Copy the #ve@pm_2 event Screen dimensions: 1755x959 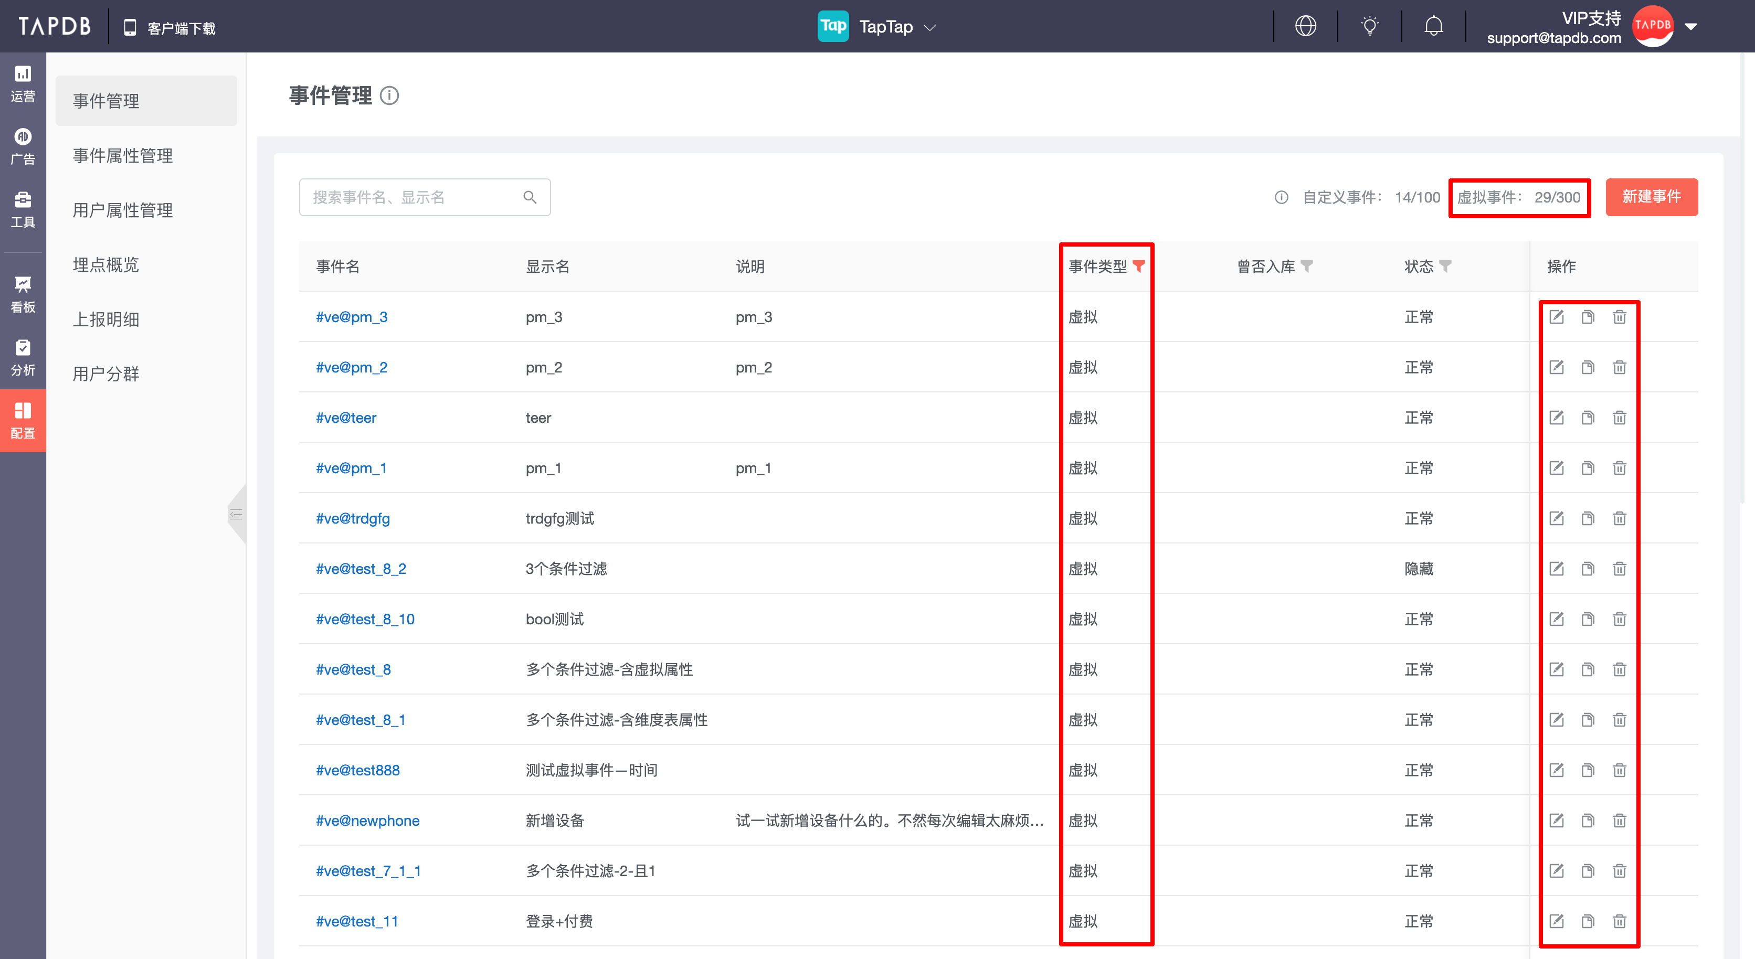pyautogui.click(x=1588, y=367)
